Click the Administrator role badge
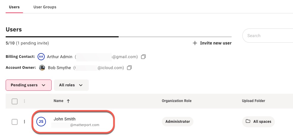 pos(178,121)
